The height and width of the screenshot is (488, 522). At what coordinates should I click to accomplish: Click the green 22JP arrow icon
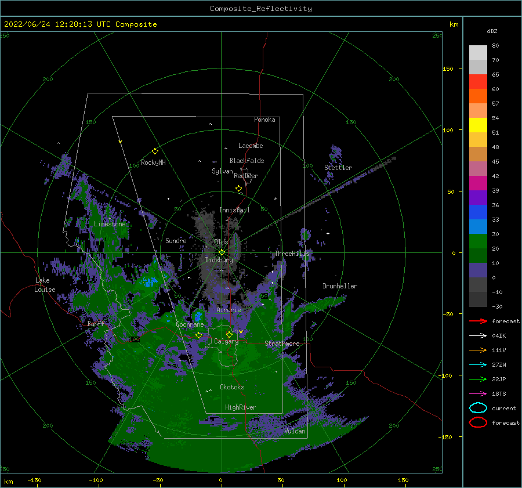coord(478,379)
